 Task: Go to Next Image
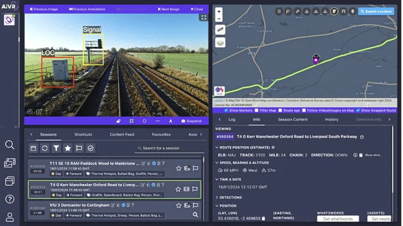click(x=169, y=9)
